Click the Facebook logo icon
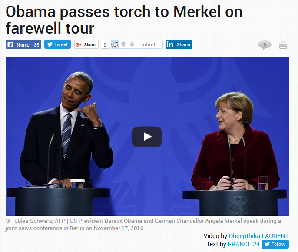 click(10, 44)
